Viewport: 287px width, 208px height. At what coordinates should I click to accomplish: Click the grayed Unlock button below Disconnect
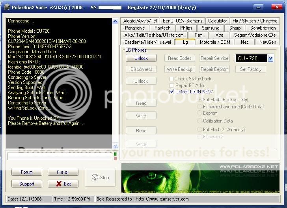click(x=141, y=81)
